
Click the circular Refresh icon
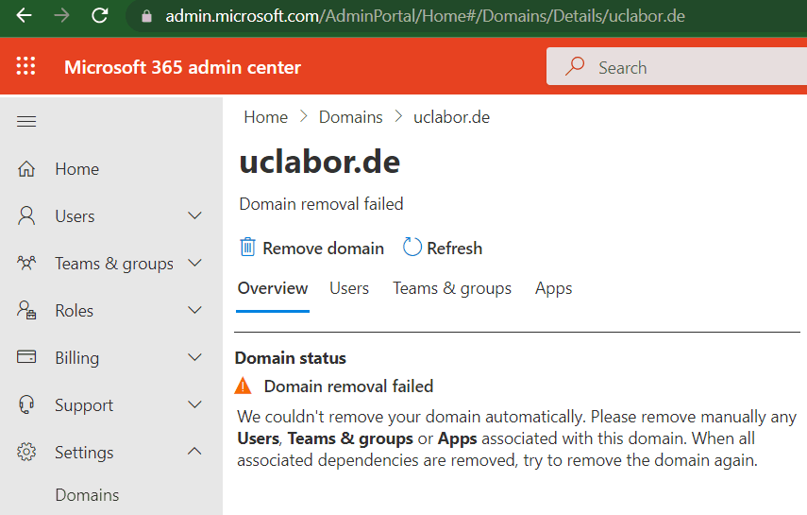412,247
